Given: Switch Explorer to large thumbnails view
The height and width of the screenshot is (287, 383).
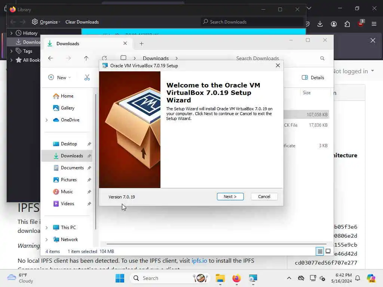Looking at the screenshot, I should (328, 251).
